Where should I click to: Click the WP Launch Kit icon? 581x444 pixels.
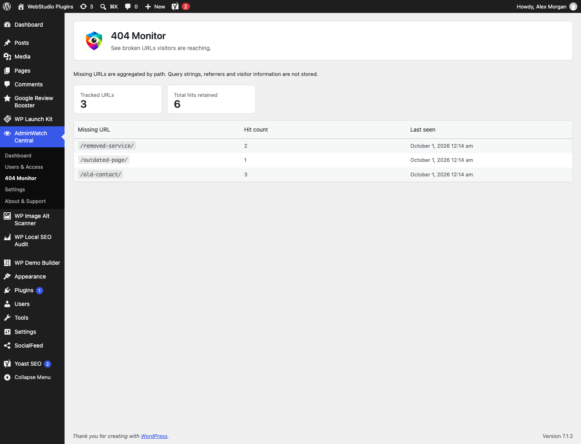point(7,119)
